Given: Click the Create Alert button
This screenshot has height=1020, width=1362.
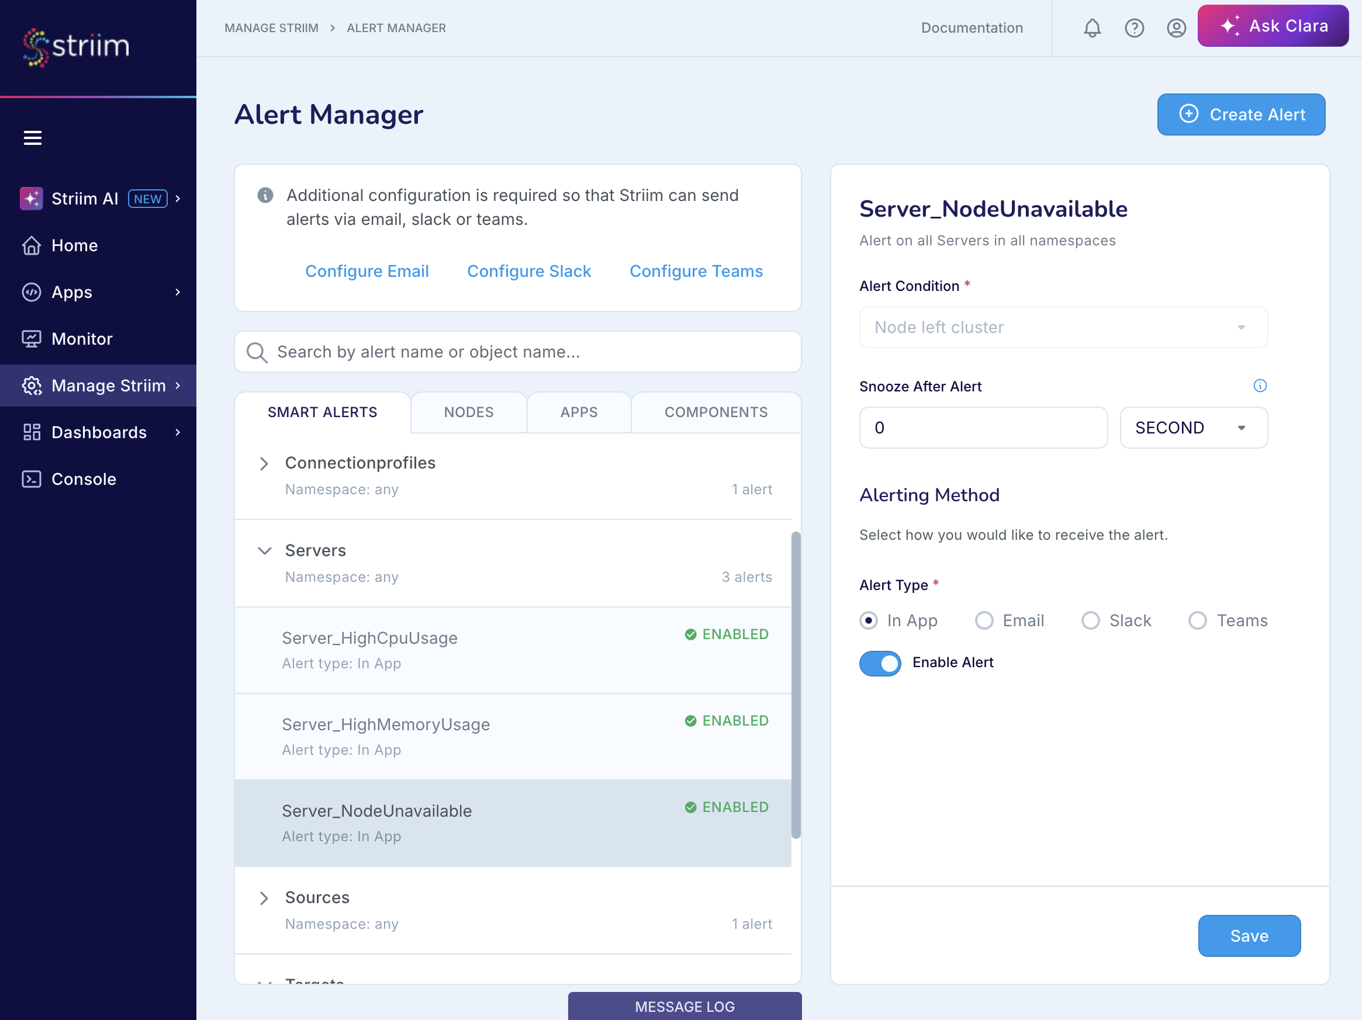Looking at the screenshot, I should (x=1242, y=115).
